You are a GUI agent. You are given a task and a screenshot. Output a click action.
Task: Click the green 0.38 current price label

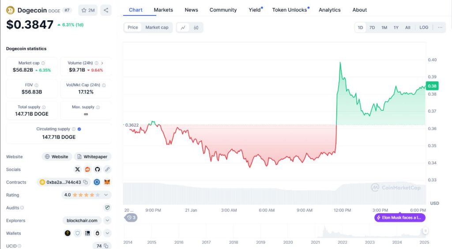[x=432, y=86]
